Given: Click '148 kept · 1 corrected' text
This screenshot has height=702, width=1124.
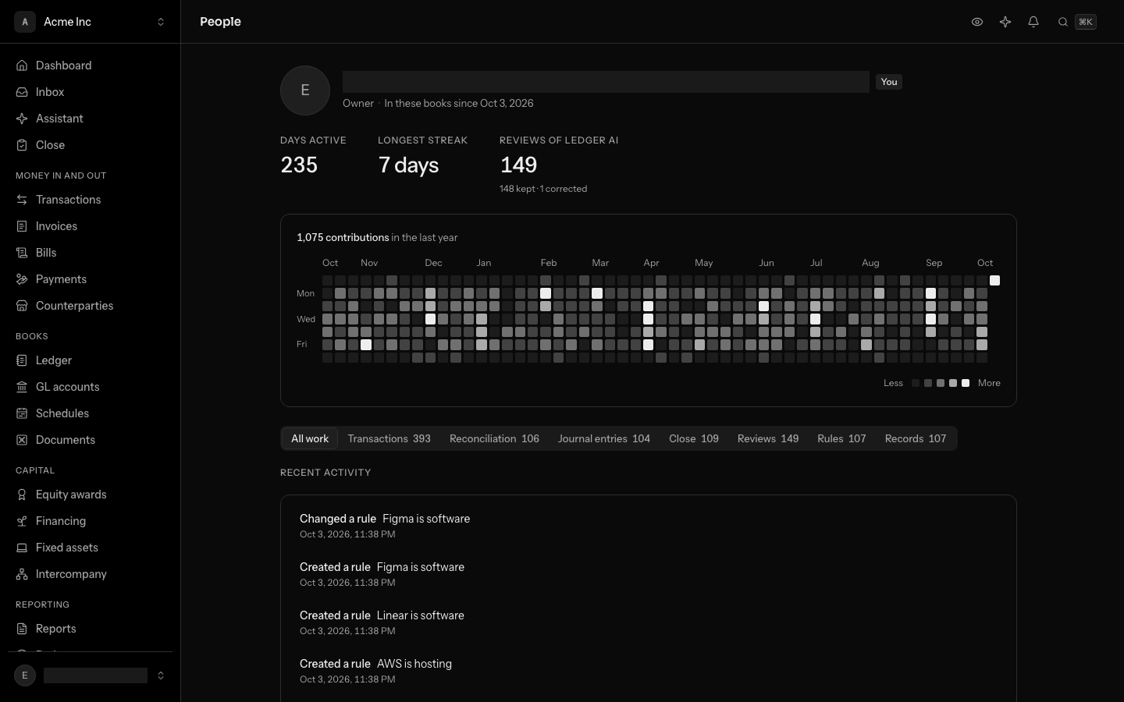Looking at the screenshot, I should [x=543, y=189].
